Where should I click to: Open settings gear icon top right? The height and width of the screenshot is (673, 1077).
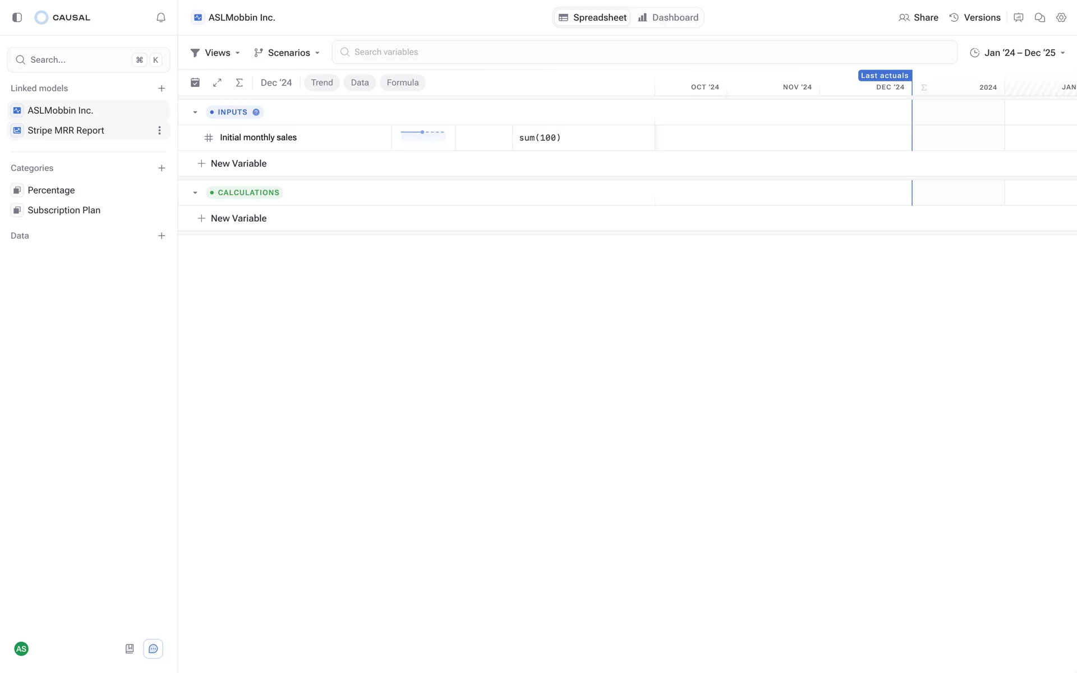(1061, 17)
